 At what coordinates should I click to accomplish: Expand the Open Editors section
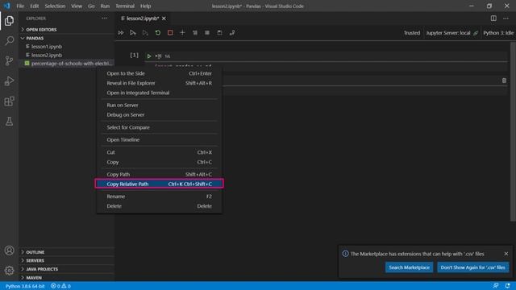pos(66,30)
